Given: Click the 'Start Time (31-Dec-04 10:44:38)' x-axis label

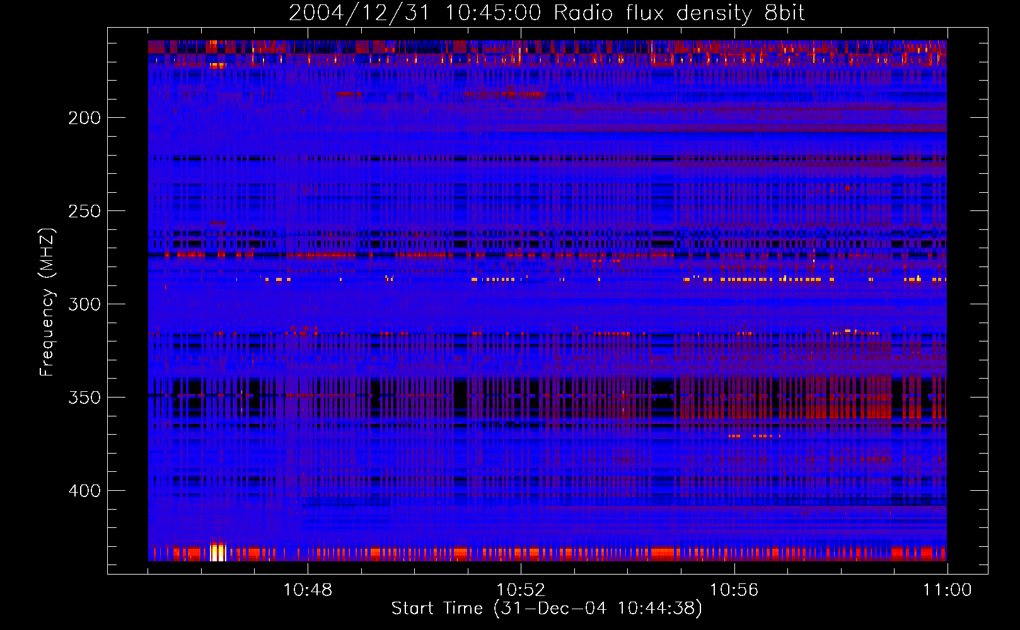Looking at the screenshot, I should [547, 609].
